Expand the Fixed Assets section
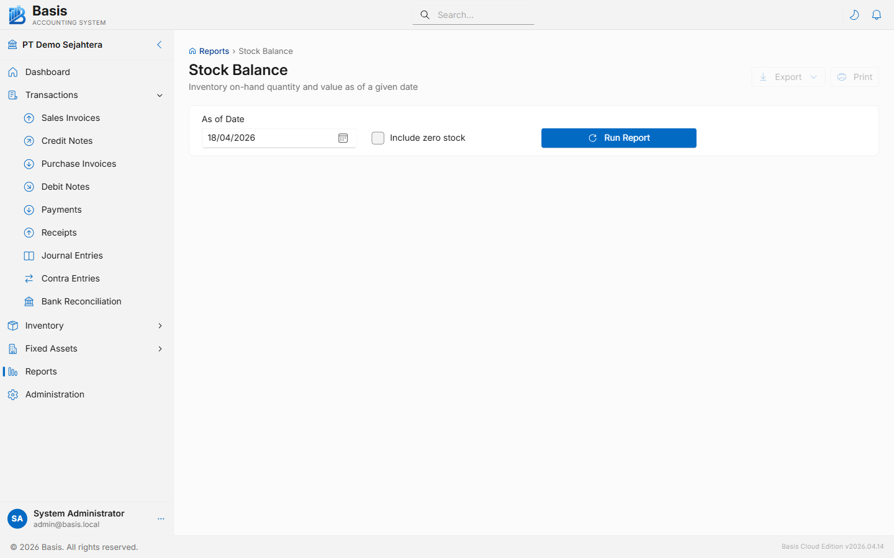The image size is (894, 558). point(160,349)
